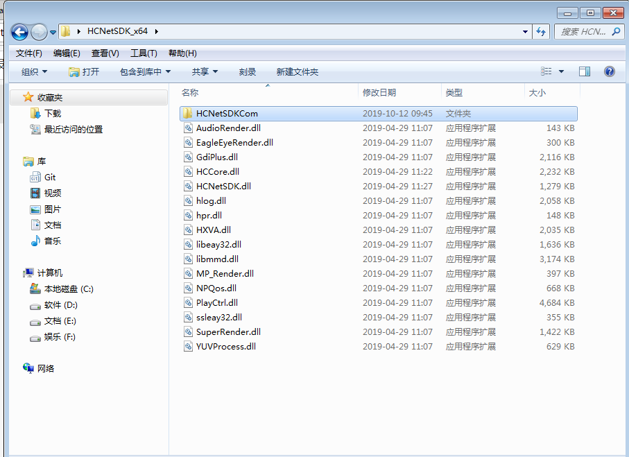Click the refresh icon in address bar
Screen dimensions: 629x457
pos(541,31)
